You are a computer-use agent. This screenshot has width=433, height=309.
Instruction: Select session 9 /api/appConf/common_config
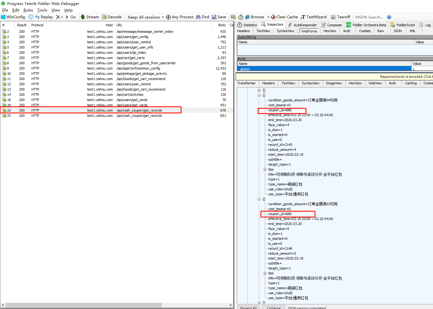117,68
